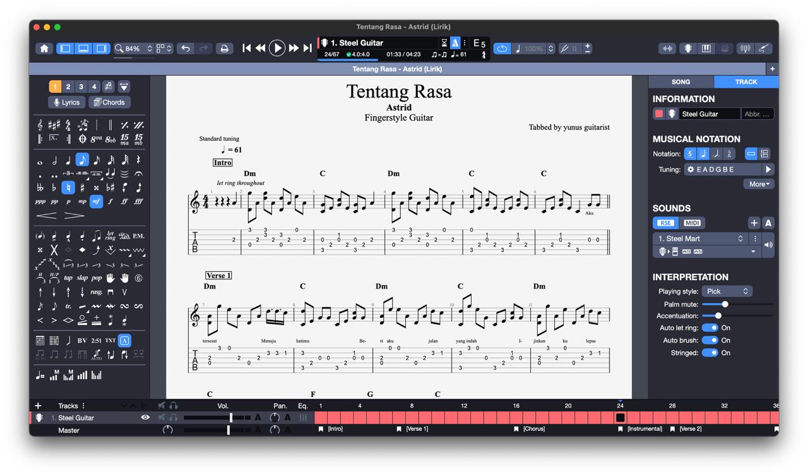Click the Chords button
Viewport: 808px width, 475px height.
point(109,102)
